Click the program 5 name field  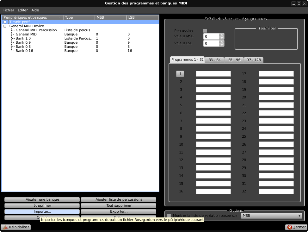tap(213, 105)
